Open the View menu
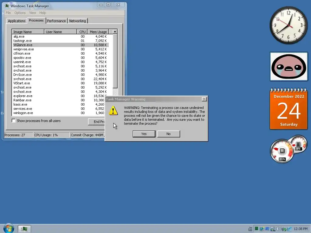Screen dimensions: 311x233 click(32, 13)
